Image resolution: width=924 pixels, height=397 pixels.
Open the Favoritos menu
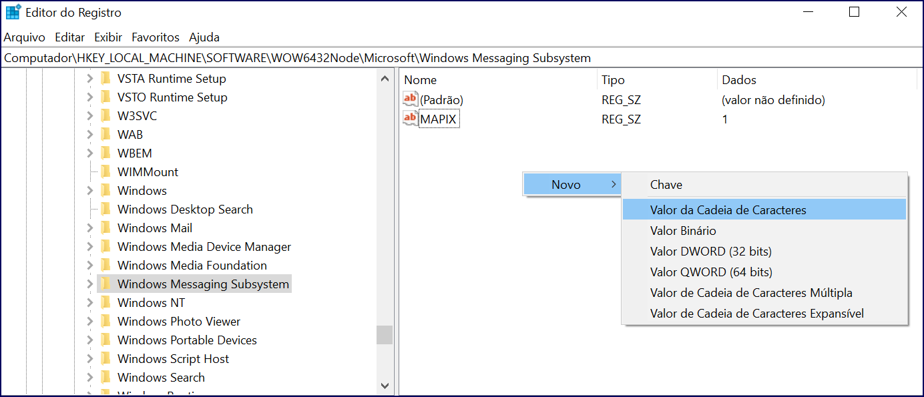click(x=156, y=37)
